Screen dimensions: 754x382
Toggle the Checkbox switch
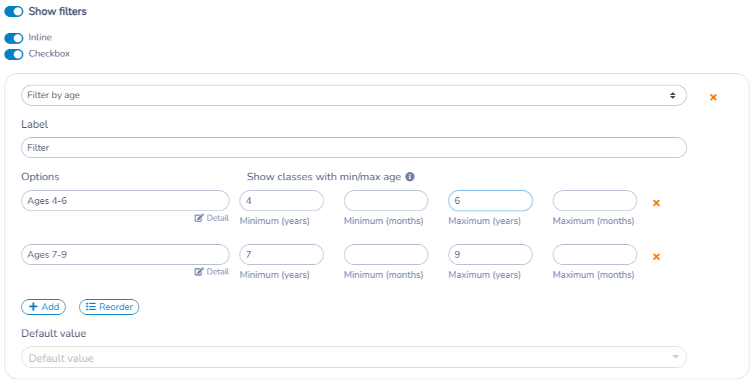[14, 54]
